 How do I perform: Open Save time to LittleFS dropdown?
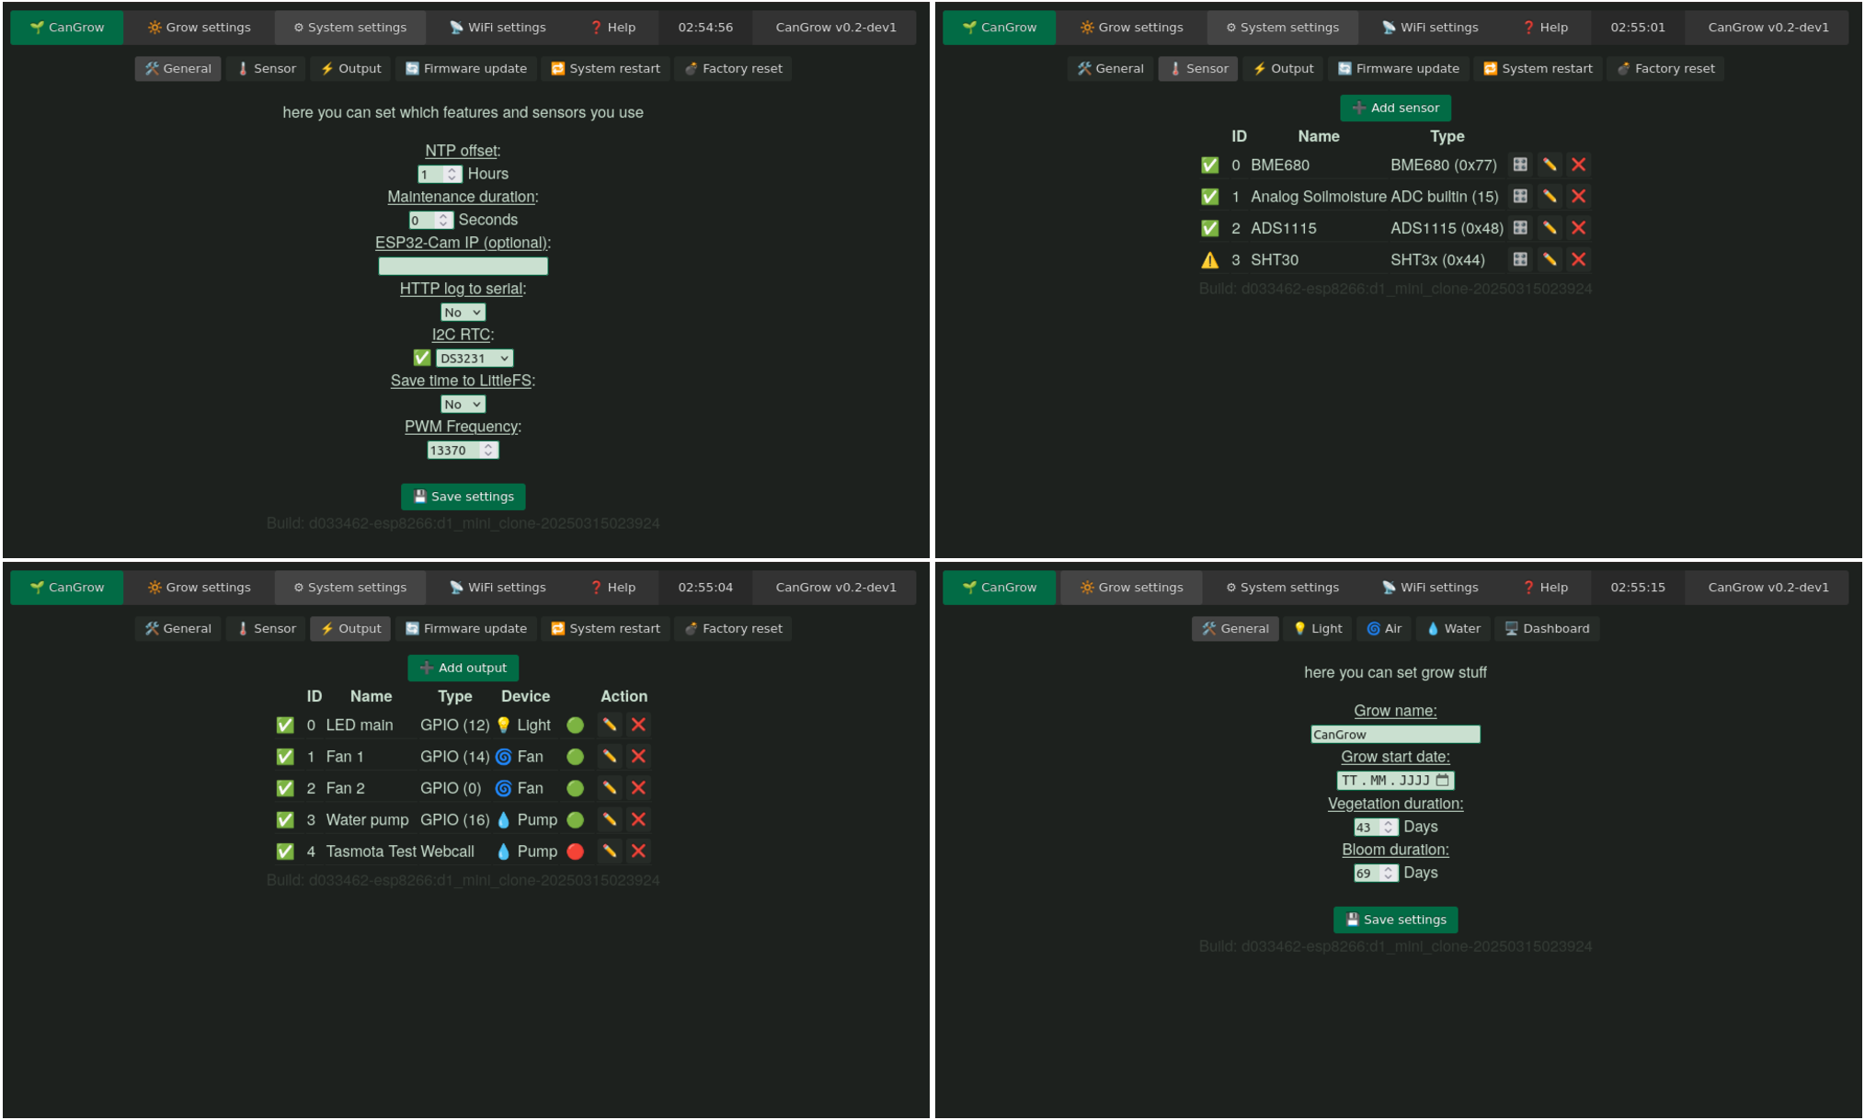click(x=463, y=404)
